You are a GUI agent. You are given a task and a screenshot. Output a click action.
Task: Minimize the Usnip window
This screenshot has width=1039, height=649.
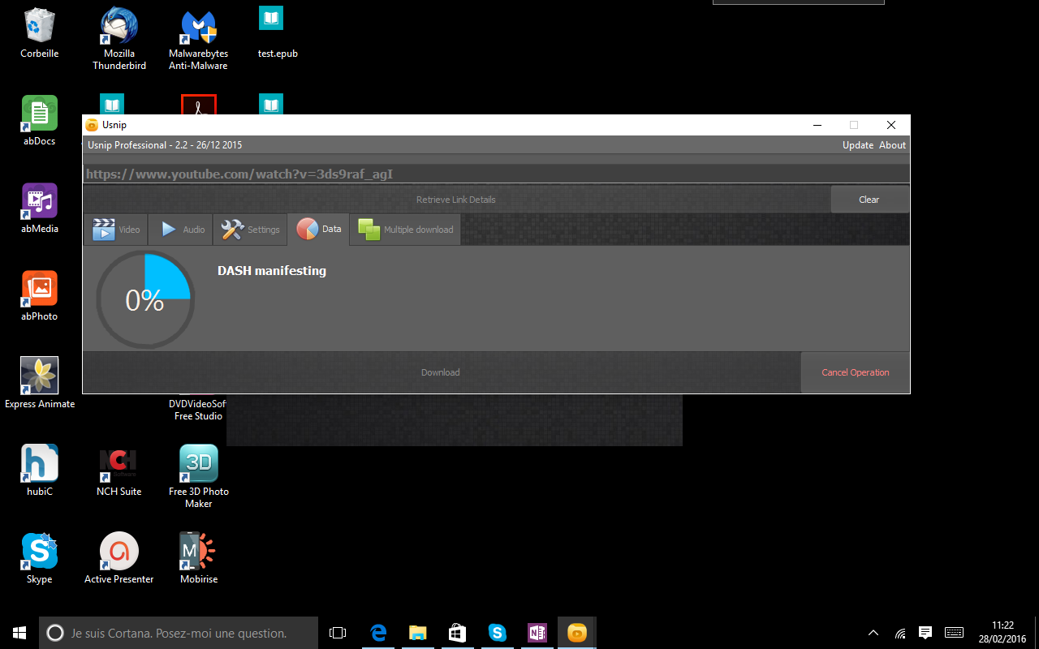coord(817,125)
